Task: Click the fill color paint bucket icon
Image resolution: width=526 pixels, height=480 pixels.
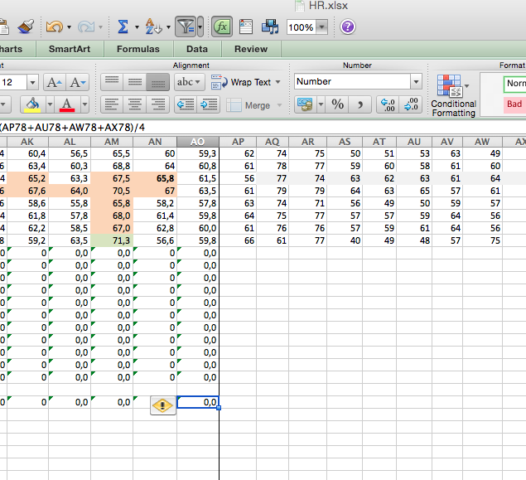Action: click(32, 105)
